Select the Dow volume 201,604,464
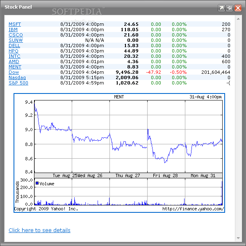This screenshot has height=246, width=246. coord(216,72)
